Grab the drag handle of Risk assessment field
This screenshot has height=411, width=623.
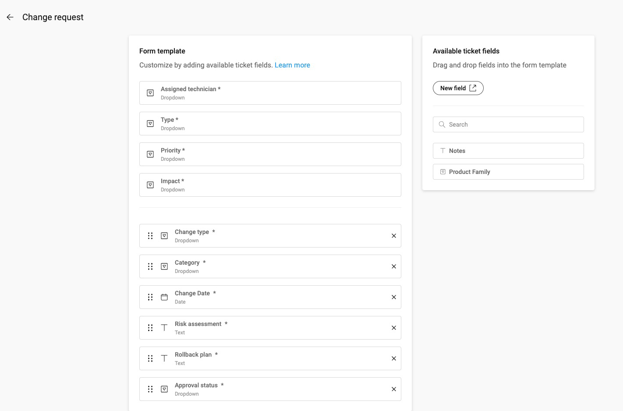click(150, 328)
